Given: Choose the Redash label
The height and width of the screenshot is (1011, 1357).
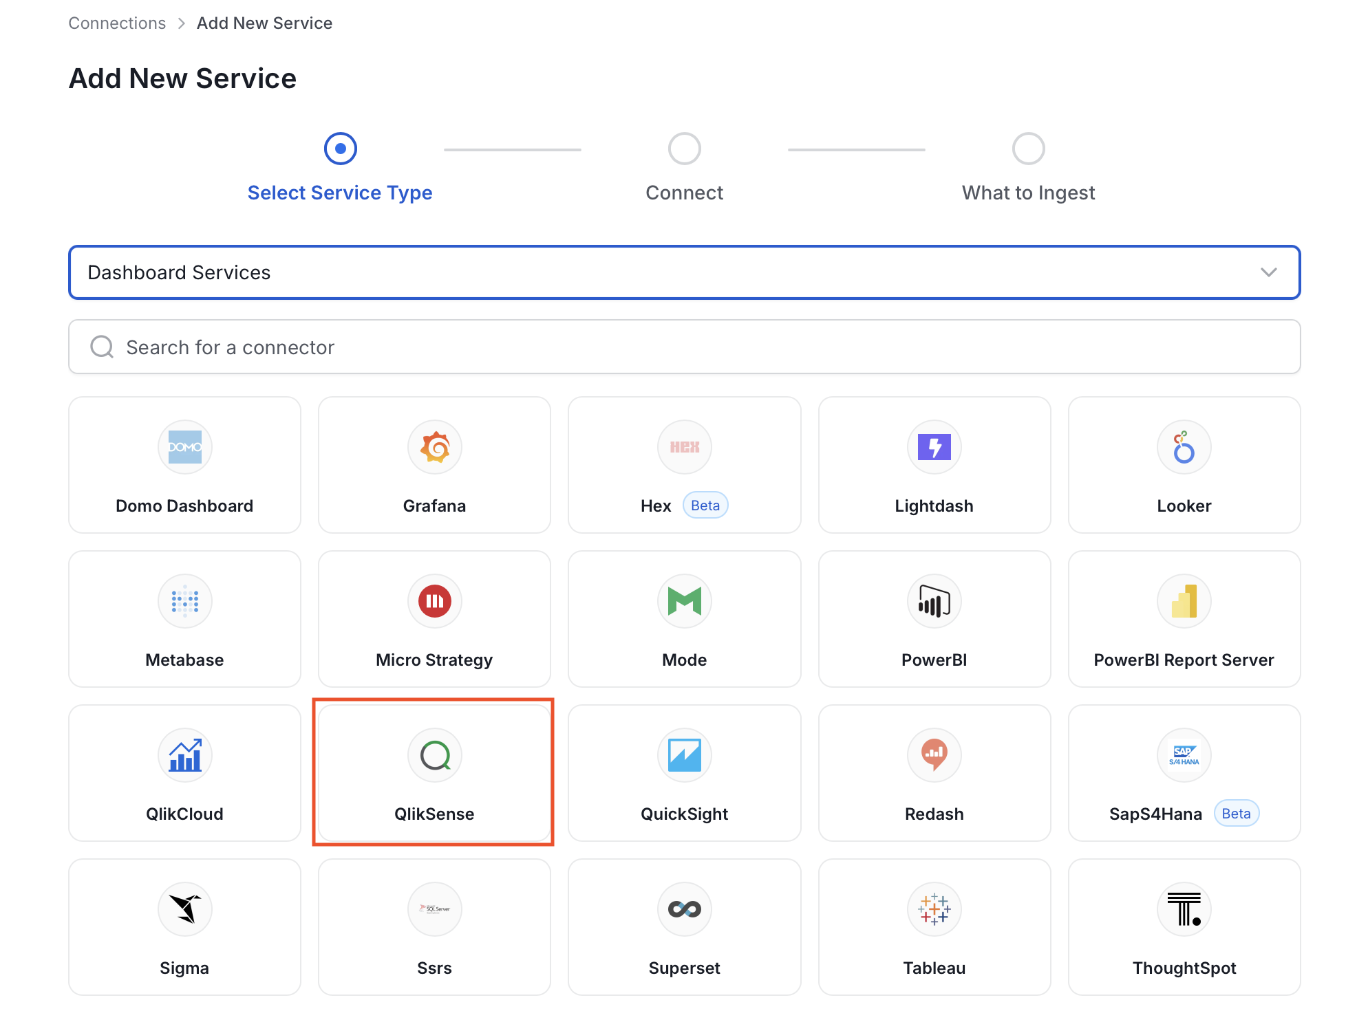Looking at the screenshot, I should pos(934,814).
